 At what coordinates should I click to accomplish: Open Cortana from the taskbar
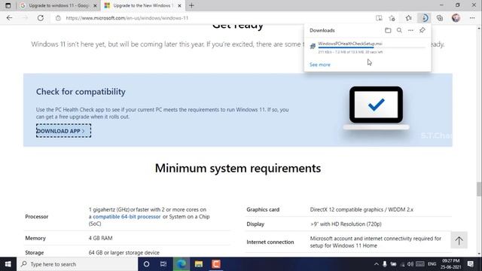(146, 264)
